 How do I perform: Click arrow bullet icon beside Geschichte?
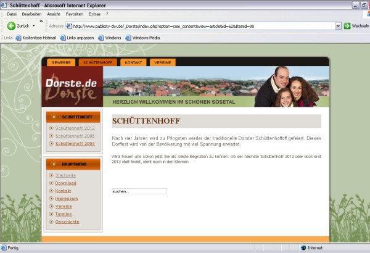[x=51, y=222]
